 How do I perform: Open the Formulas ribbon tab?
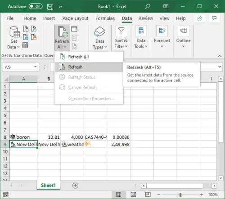[x=105, y=18]
